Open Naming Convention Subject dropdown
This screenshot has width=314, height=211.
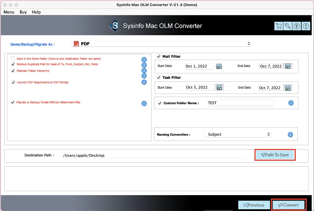click(x=238, y=135)
